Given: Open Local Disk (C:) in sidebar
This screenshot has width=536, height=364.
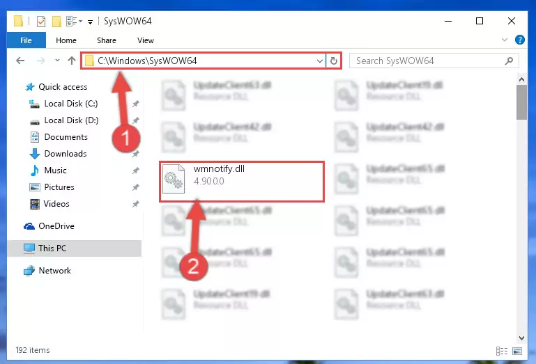Looking at the screenshot, I should coord(71,104).
